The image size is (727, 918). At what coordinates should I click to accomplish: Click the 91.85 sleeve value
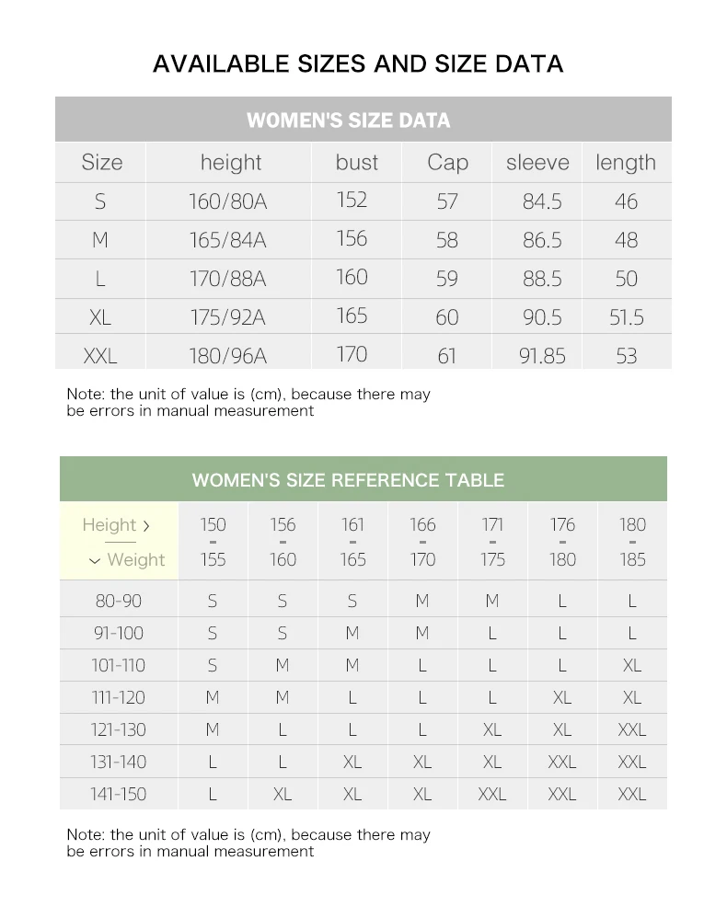[x=542, y=356]
